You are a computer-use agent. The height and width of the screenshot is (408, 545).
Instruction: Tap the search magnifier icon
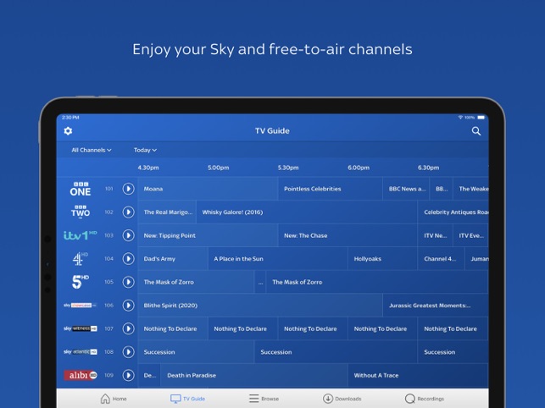[x=476, y=131]
